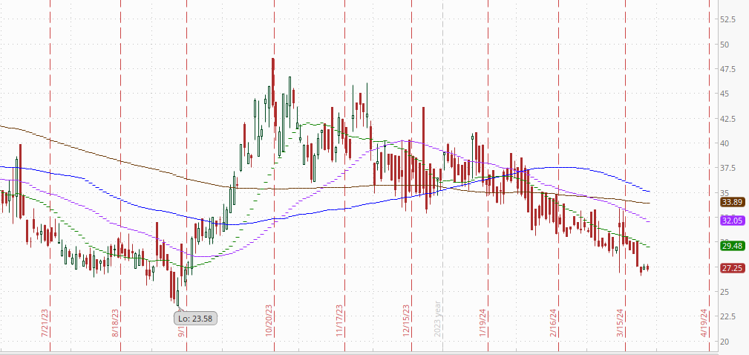The image size is (749, 355).
Task: Select the 11/17/23 date marker label
Action: pyautogui.click(x=339, y=321)
